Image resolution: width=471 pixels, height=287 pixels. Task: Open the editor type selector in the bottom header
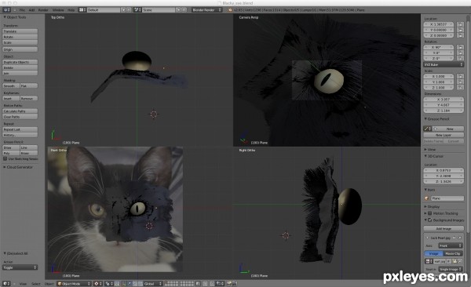[x=6, y=283]
